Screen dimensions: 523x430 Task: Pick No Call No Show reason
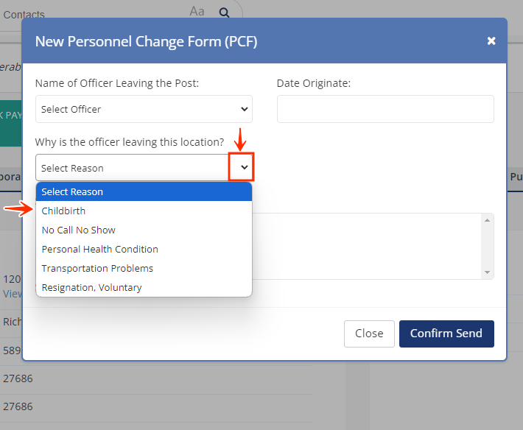tap(144, 230)
